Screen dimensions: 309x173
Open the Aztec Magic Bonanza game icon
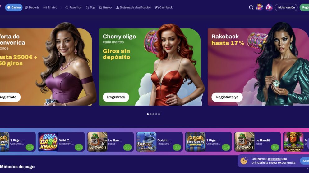(x=293, y=142)
